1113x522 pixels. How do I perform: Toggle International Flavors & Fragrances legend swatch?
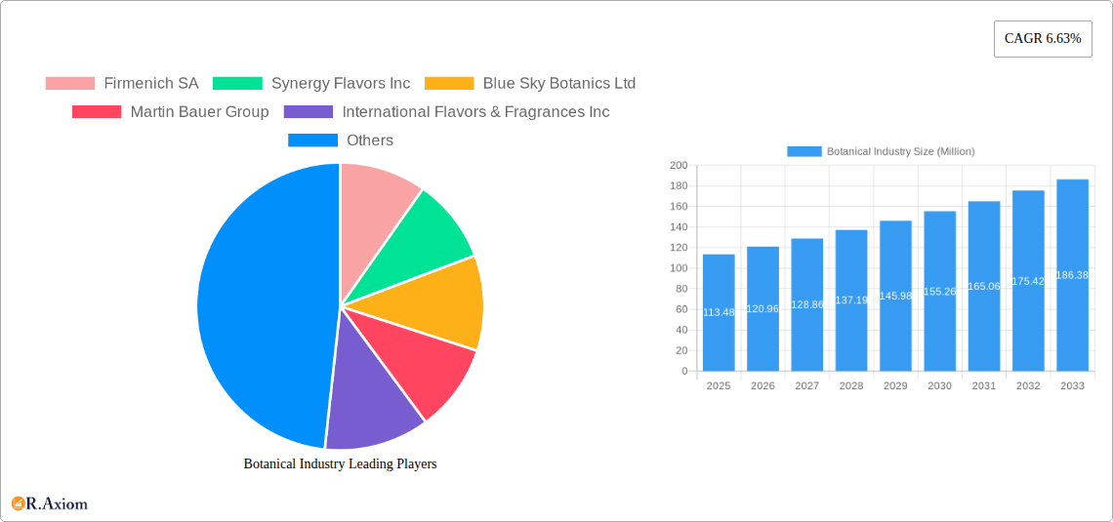coord(309,112)
